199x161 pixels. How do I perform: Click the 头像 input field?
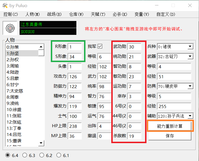point(75,67)
